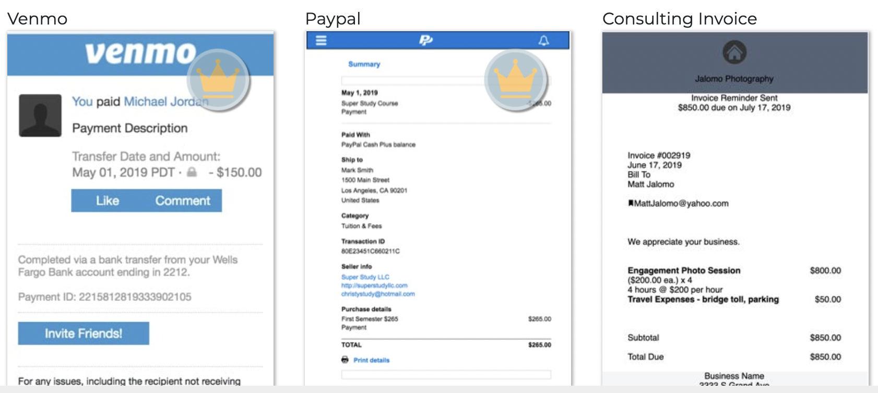Open the Super Study LLC link
This screenshot has width=878, height=393.
click(365, 277)
